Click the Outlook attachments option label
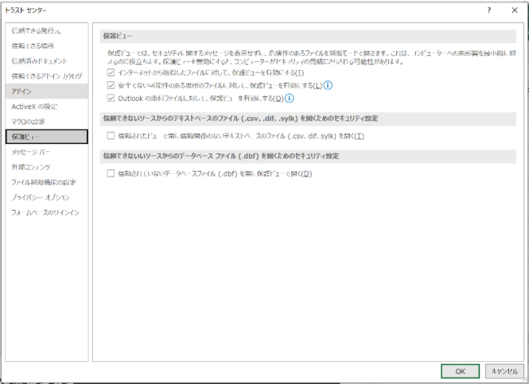Viewport: 529px width, 384px height. tap(201, 98)
